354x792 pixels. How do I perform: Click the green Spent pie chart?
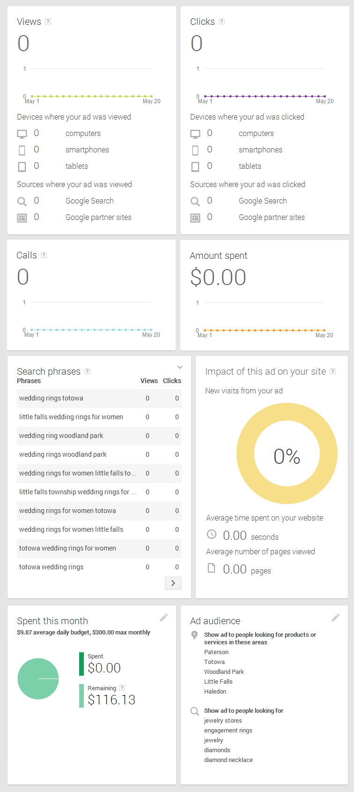click(38, 679)
